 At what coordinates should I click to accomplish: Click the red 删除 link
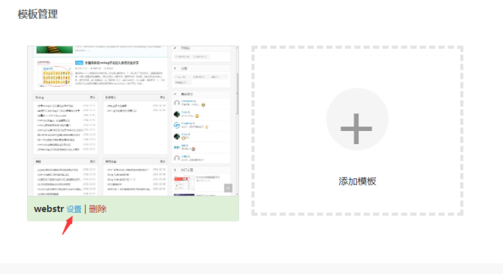click(x=98, y=209)
